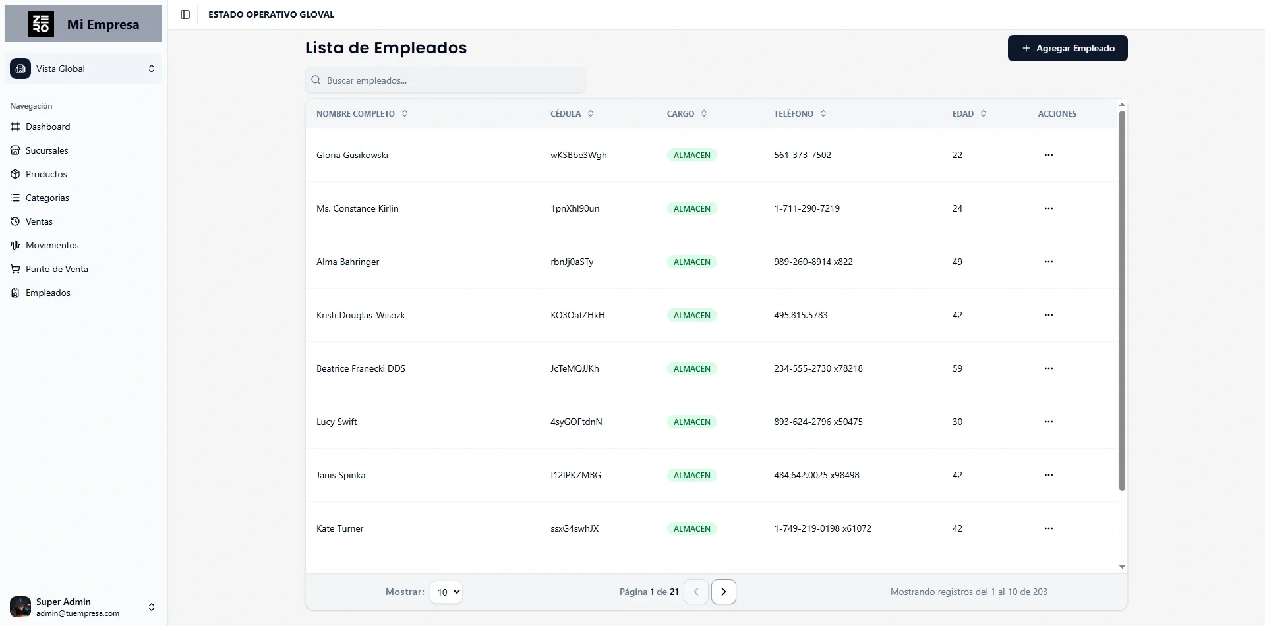Screen dimensions: 1265x626
Task: Open actions menu for Lucy Swift
Action: coord(1049,422)
